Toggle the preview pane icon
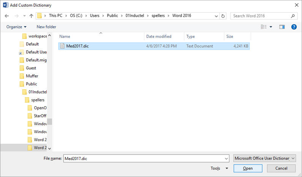 [282, 27]
